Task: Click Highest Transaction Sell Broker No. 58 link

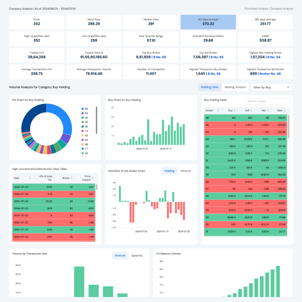Action: tap(273, 73)
